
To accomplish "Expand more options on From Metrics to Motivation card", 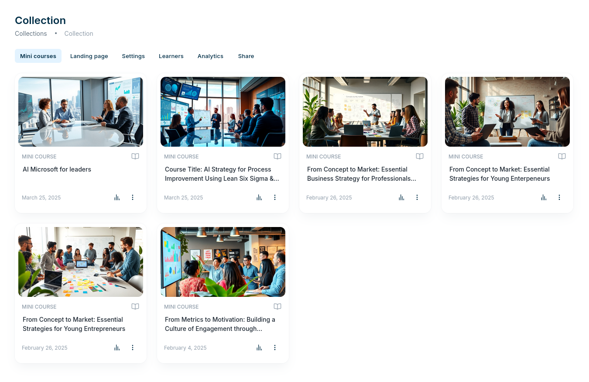I will tap(275, 348).
